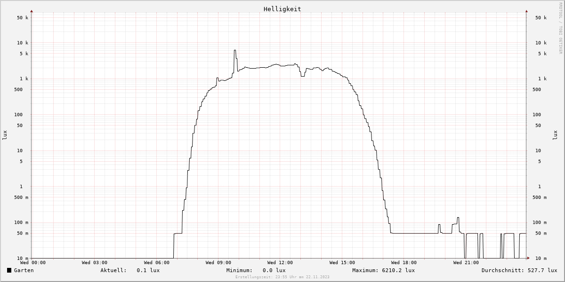Click the 'Wed 09:00' time axis label
The height and width of the screenshot is (282, 565).
[x=218, y=263]
